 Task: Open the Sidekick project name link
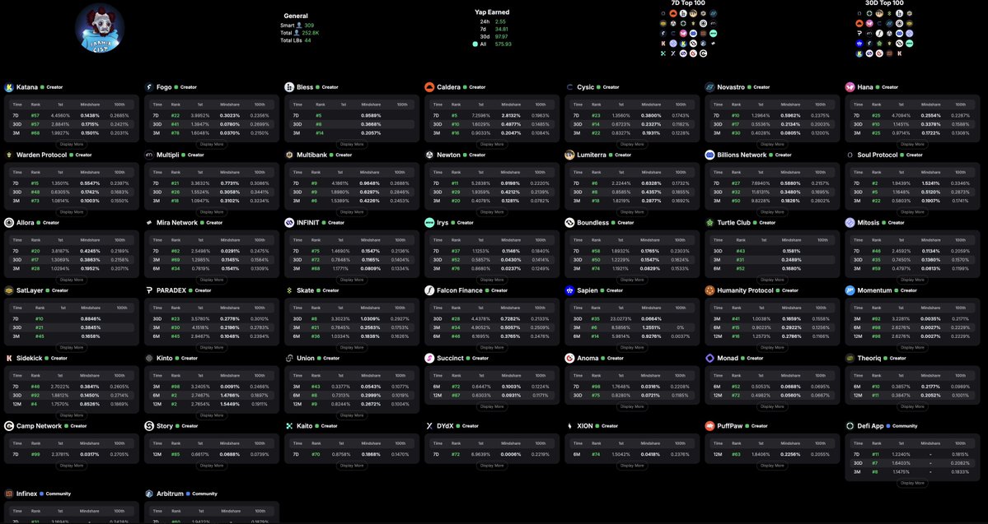pos(30,359)
